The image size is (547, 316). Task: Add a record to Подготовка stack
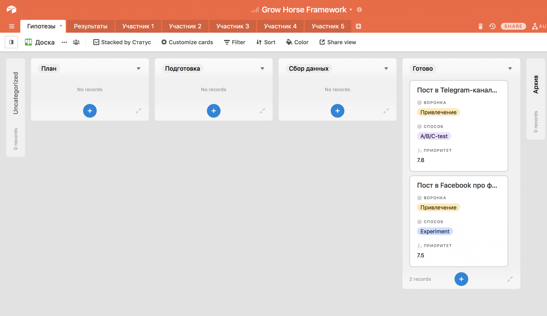(x=214, y=111)
